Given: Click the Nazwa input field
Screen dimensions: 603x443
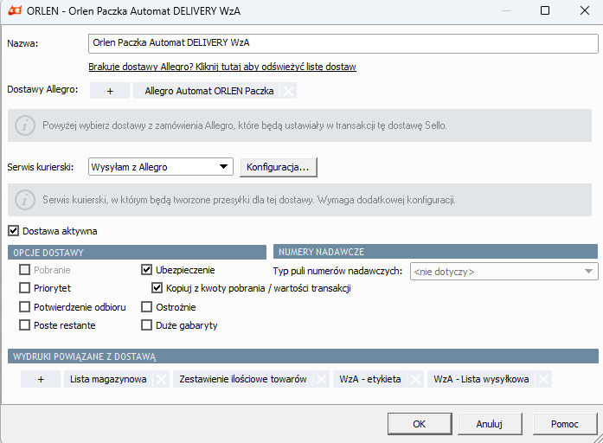Looking at the screenshot, I should pos(343,43).
